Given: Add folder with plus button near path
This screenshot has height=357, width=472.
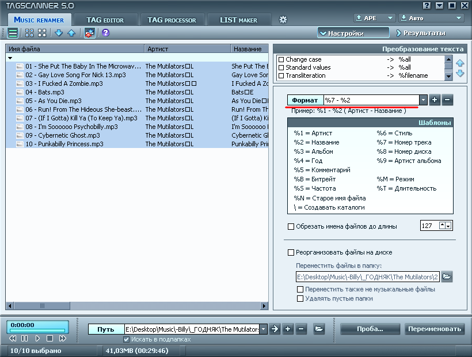Looking at the screenshot, I should (x=287, y=329).
